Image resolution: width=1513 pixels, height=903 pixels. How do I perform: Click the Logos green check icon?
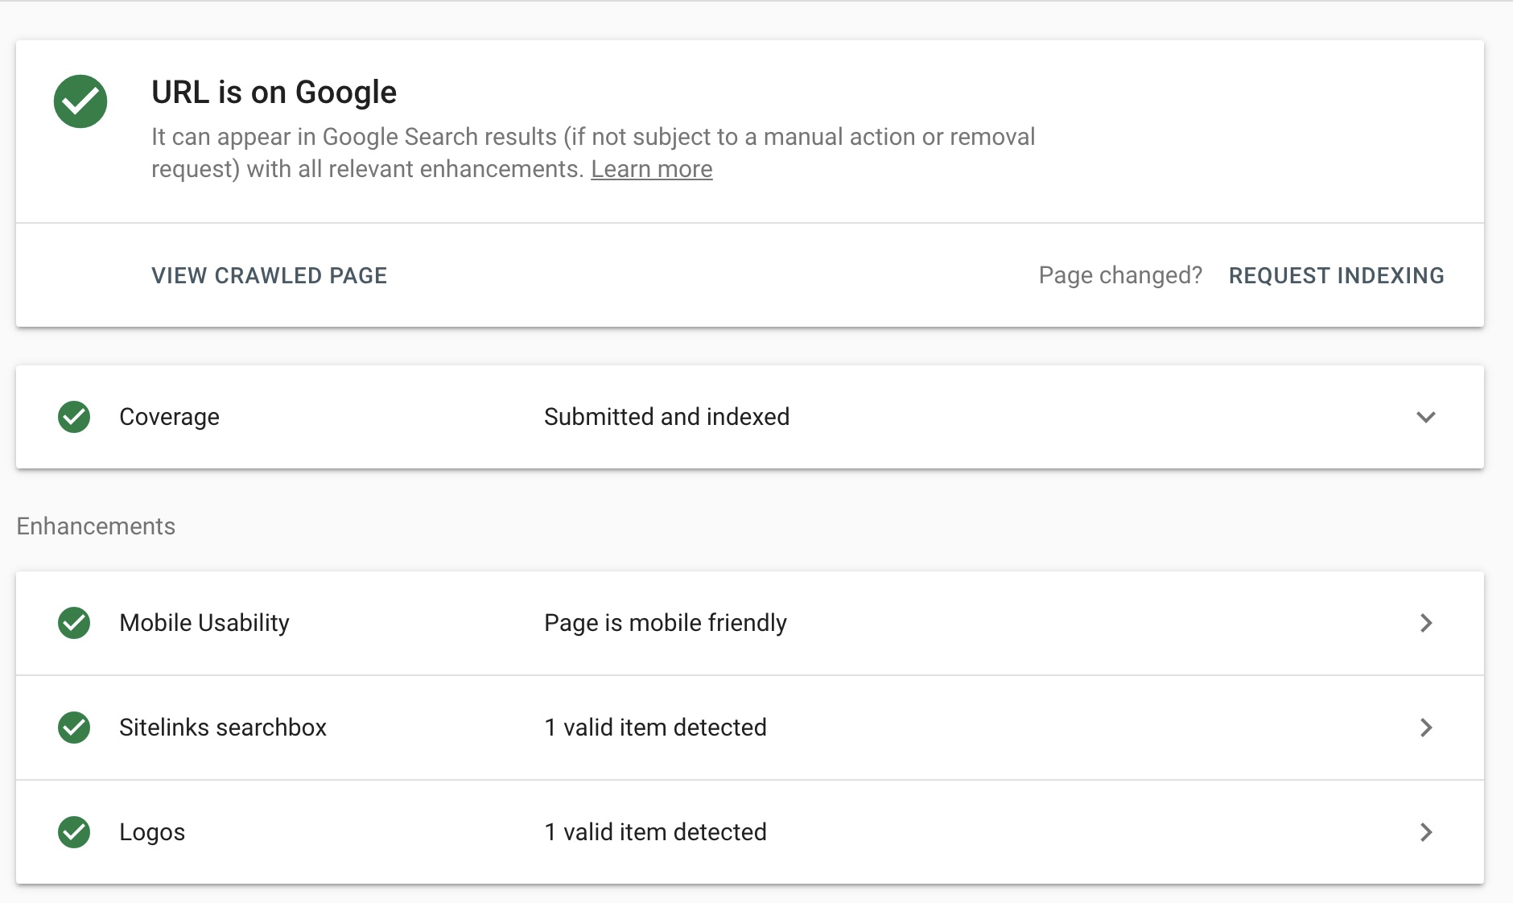pos(74,832)
